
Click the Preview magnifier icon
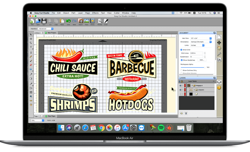(100, 21)
